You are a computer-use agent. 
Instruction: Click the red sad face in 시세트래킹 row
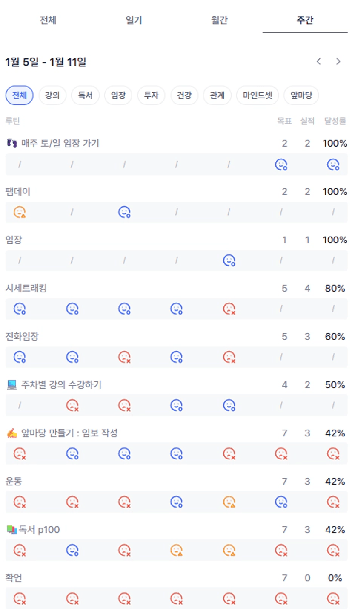pos(229,309)
